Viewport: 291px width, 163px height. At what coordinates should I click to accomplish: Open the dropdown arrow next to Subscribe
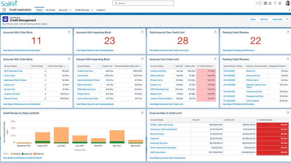click(287, 19)
